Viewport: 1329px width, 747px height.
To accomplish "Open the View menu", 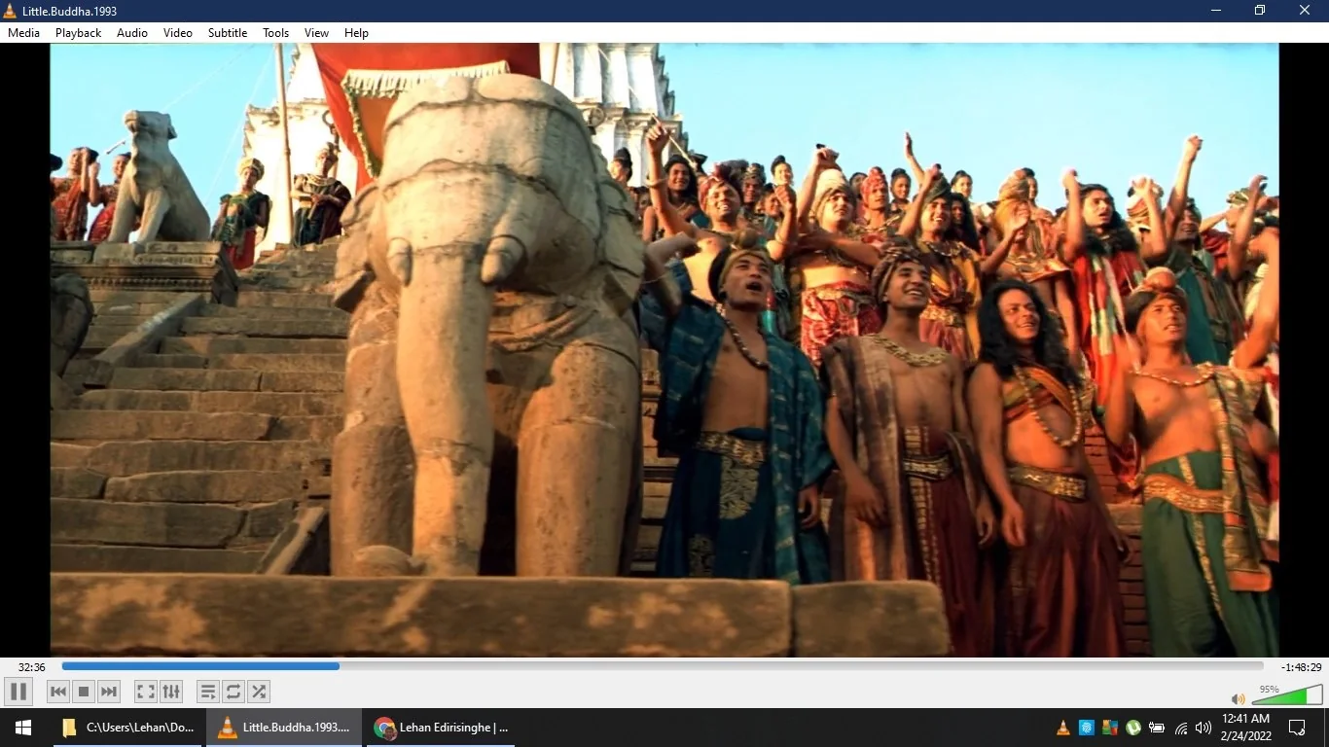I will pos(317,33).
